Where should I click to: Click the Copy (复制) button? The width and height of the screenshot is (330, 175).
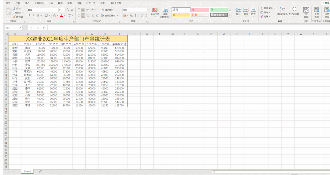[x=17, y=13]
